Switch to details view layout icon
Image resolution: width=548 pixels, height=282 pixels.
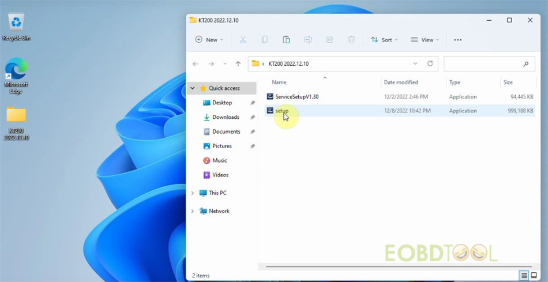point(524,275)
